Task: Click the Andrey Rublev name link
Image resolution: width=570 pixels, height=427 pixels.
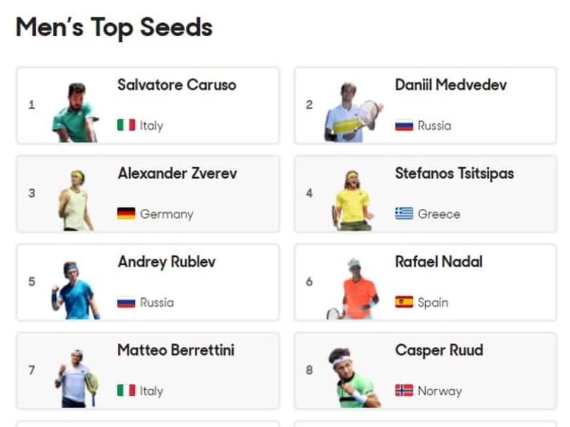Action: tap(166, 262)
